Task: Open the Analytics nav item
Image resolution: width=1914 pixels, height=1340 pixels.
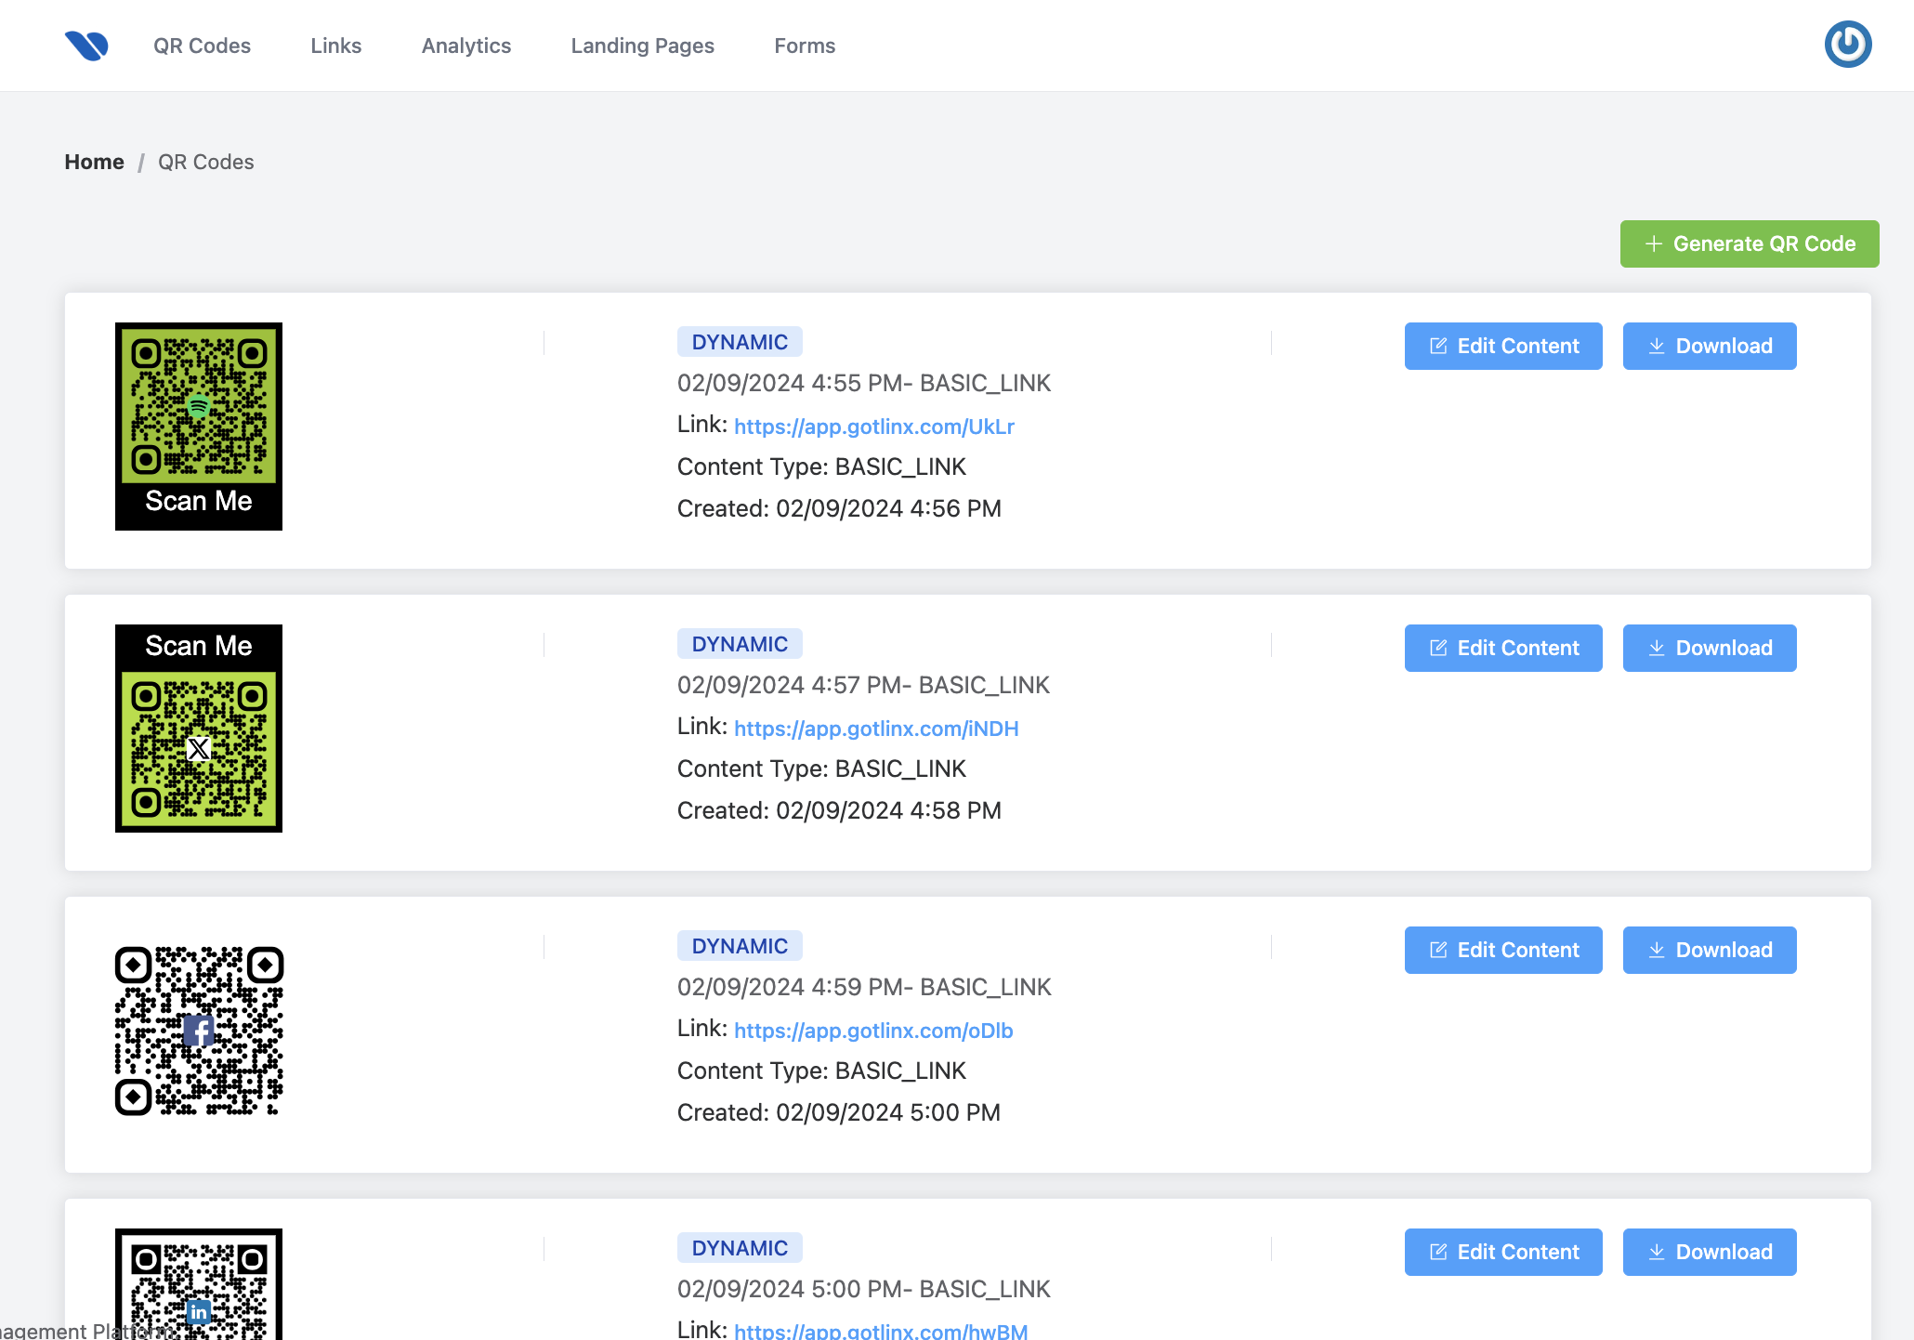Action: [466, 46]
